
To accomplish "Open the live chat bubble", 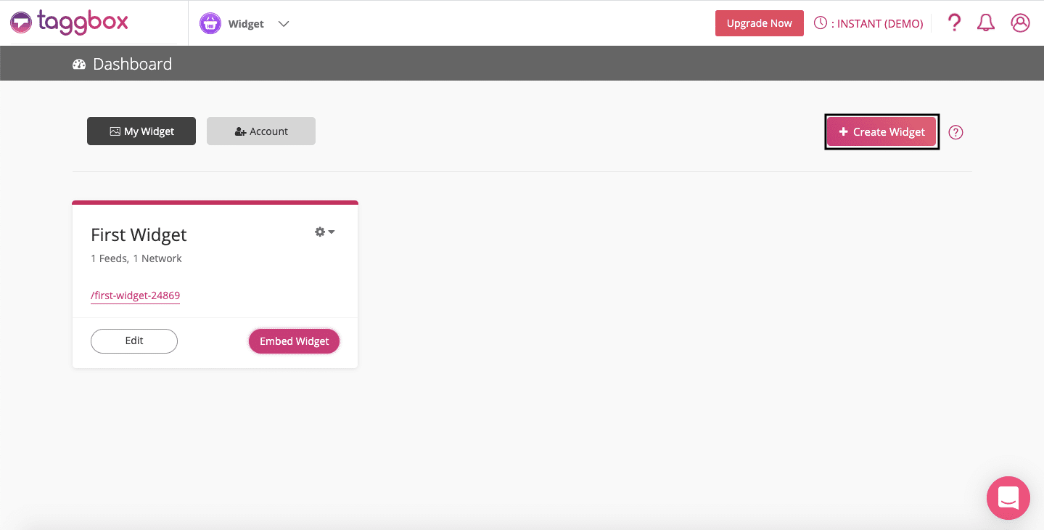I will pos(1008,498).
